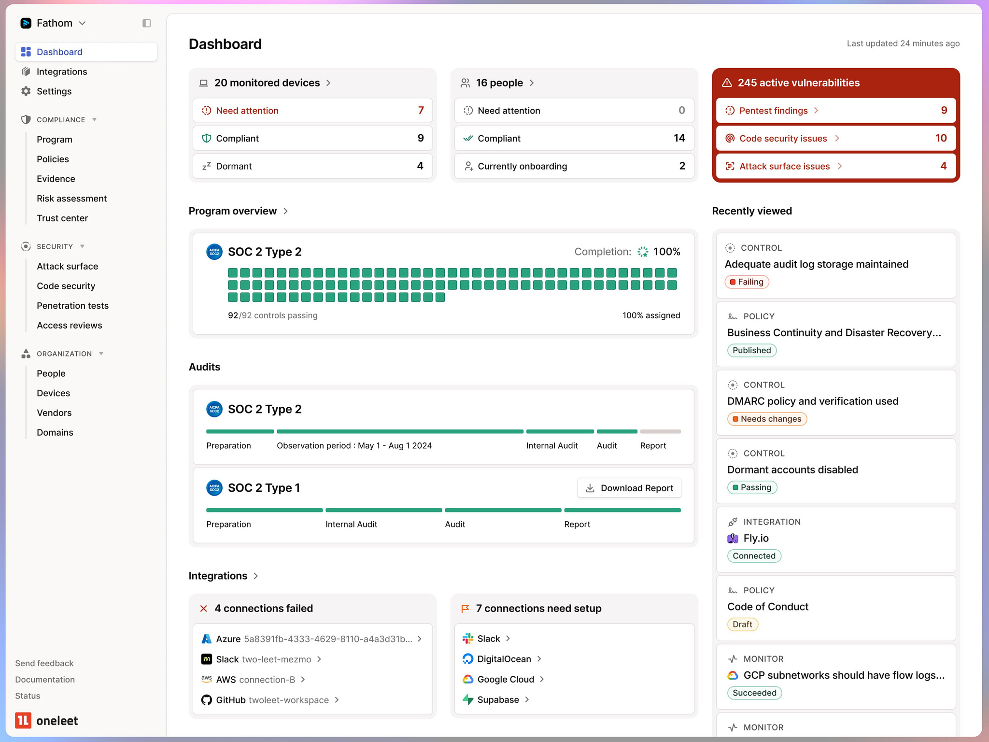
Task: Open the Fathom workspace dropdown
Action: pos(82,23)
